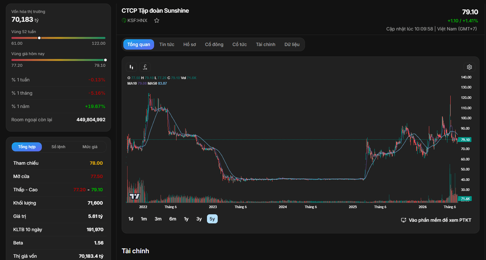Select the 5y time range
The width and height of the screenshot is (486, 260).
click(212, 219)
